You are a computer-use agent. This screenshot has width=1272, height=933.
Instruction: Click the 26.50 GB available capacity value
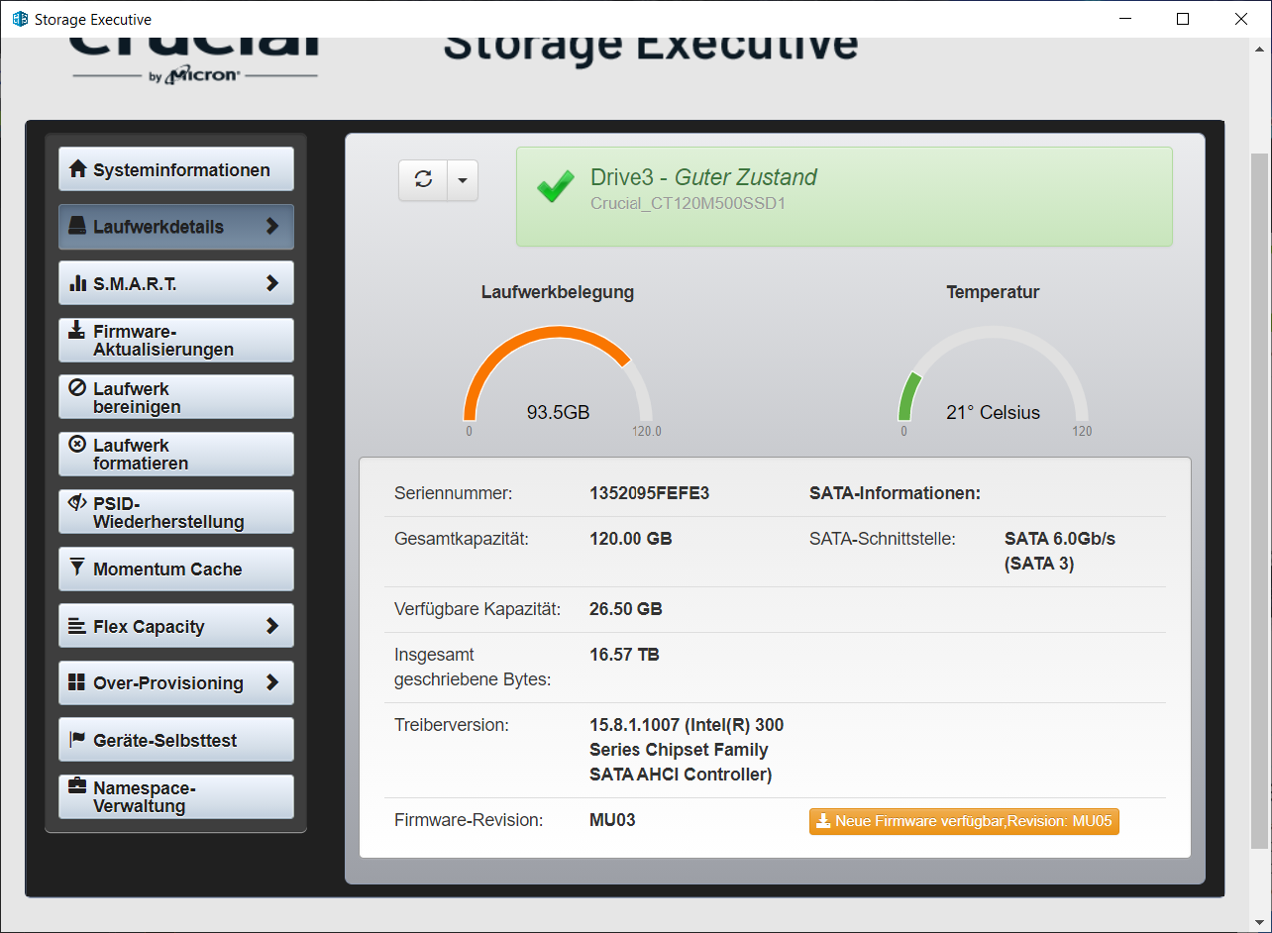pyautogui.click(x=626, y=609)
